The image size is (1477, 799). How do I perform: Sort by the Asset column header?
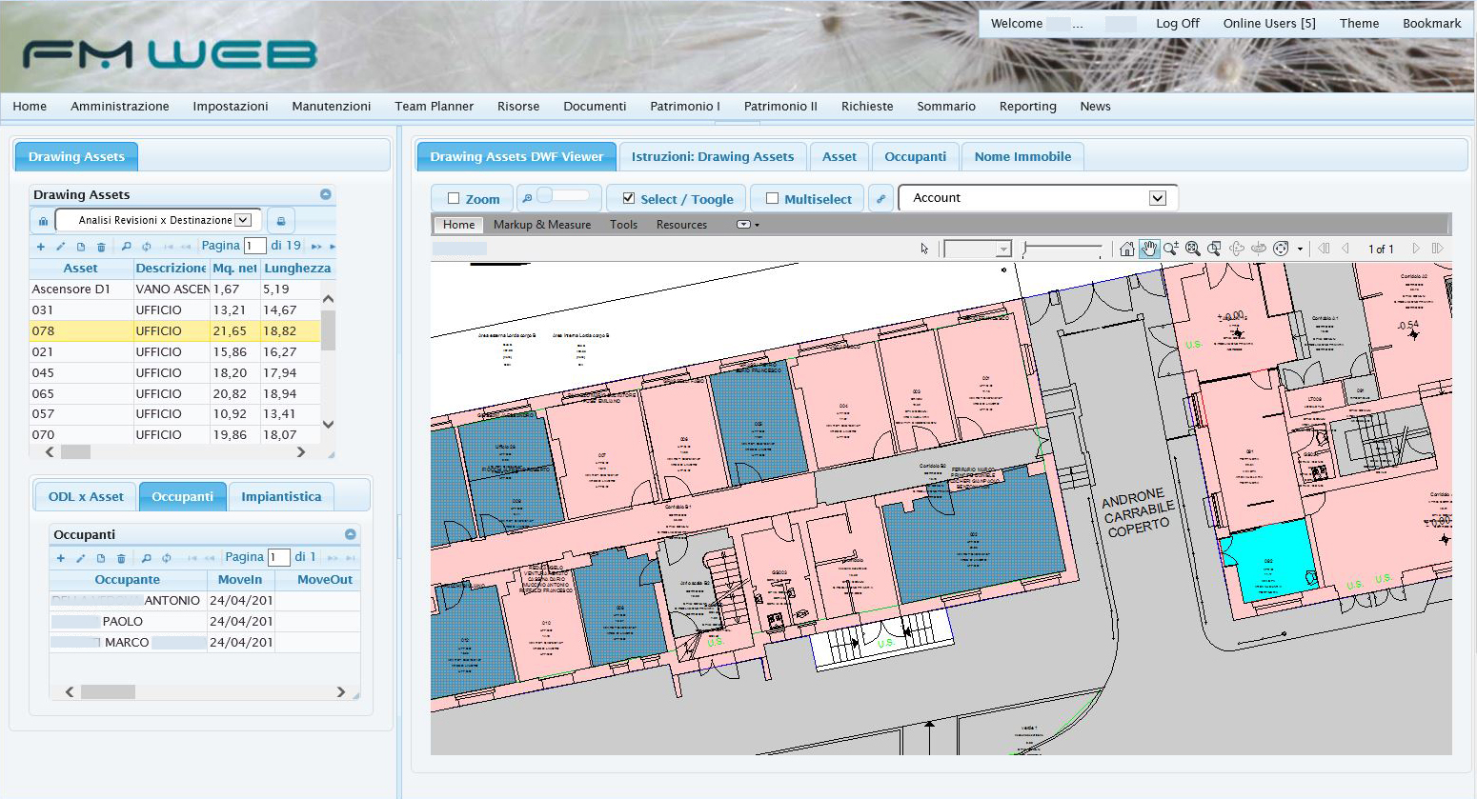[80, 269]
